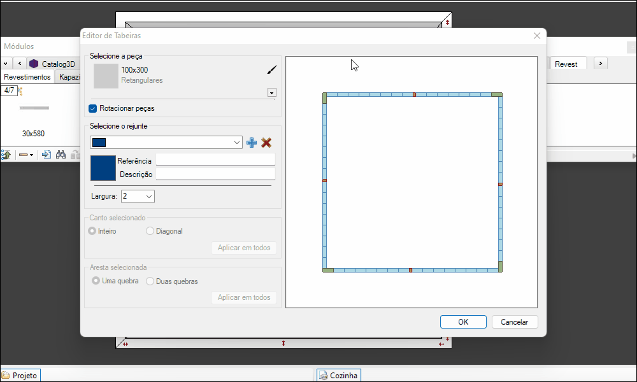Open the grout color dropdown
Image resolution: width=637 pixels, height=382 pixels.
(237, 143)
